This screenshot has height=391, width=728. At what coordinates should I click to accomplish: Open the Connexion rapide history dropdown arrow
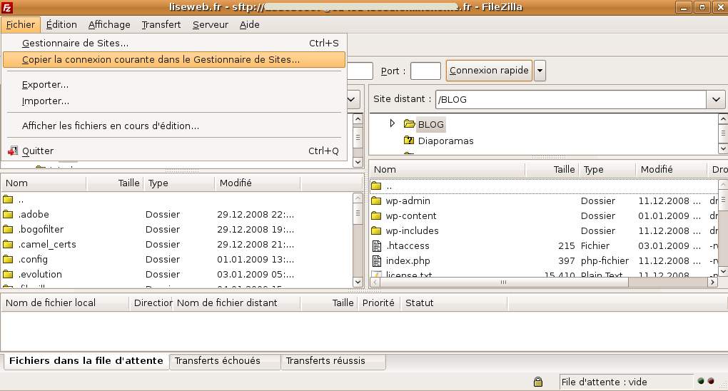[x=540, y=71]
